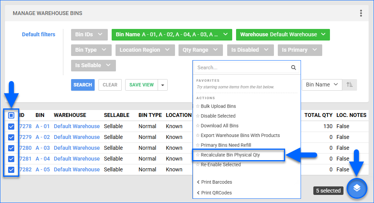Uncheck the checkbox for bin A - 05
This screenshot has height=203, width=374.
11,169
